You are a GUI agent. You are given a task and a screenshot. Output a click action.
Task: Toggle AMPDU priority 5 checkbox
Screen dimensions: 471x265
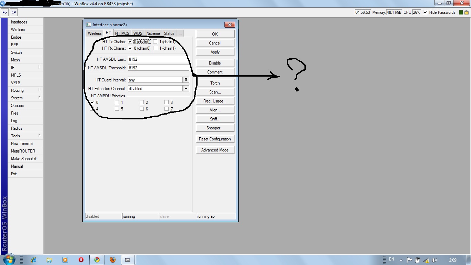click(x=117, y=109)
